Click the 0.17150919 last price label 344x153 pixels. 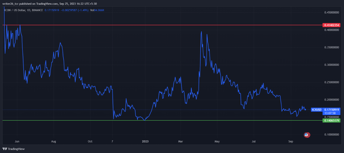(x=332, y=110)
